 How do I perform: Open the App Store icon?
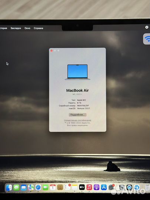click(104, 187)
